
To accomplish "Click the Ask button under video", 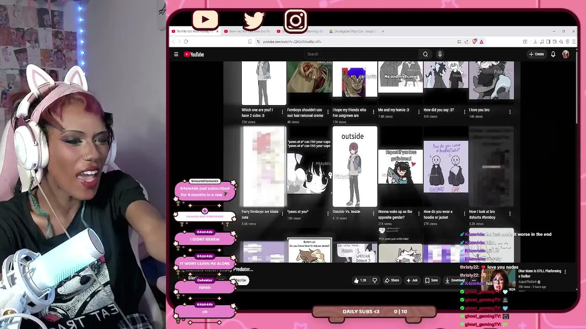I will coord(412,281).
